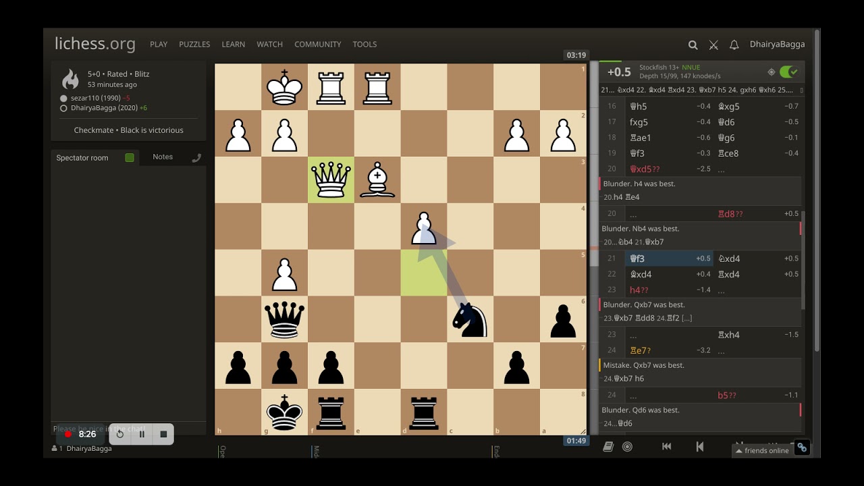Toggle the Stockfish engine switch
The height and width of the screenshot is (486, 864).
[788, 72]
